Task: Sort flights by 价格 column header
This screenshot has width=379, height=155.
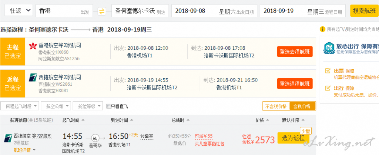Action: click(263, 120)
